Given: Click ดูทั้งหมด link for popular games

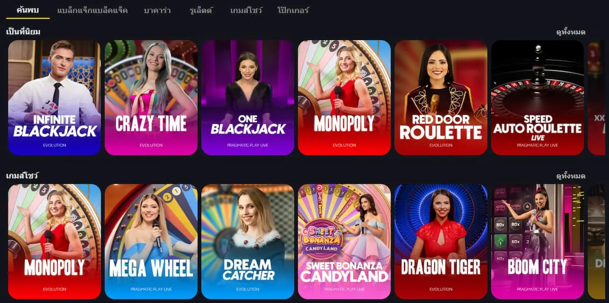Looking at the screenshot, I should click(570, 32).
